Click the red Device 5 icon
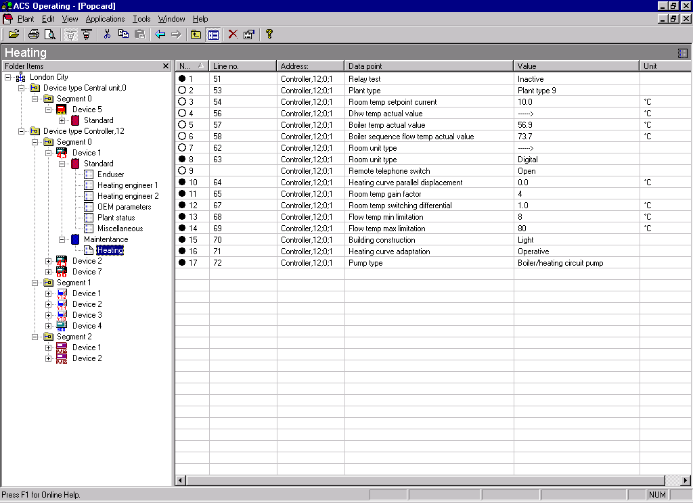Image resolution: width=693 pixels, height=503 pixels. tap(62, 110)
